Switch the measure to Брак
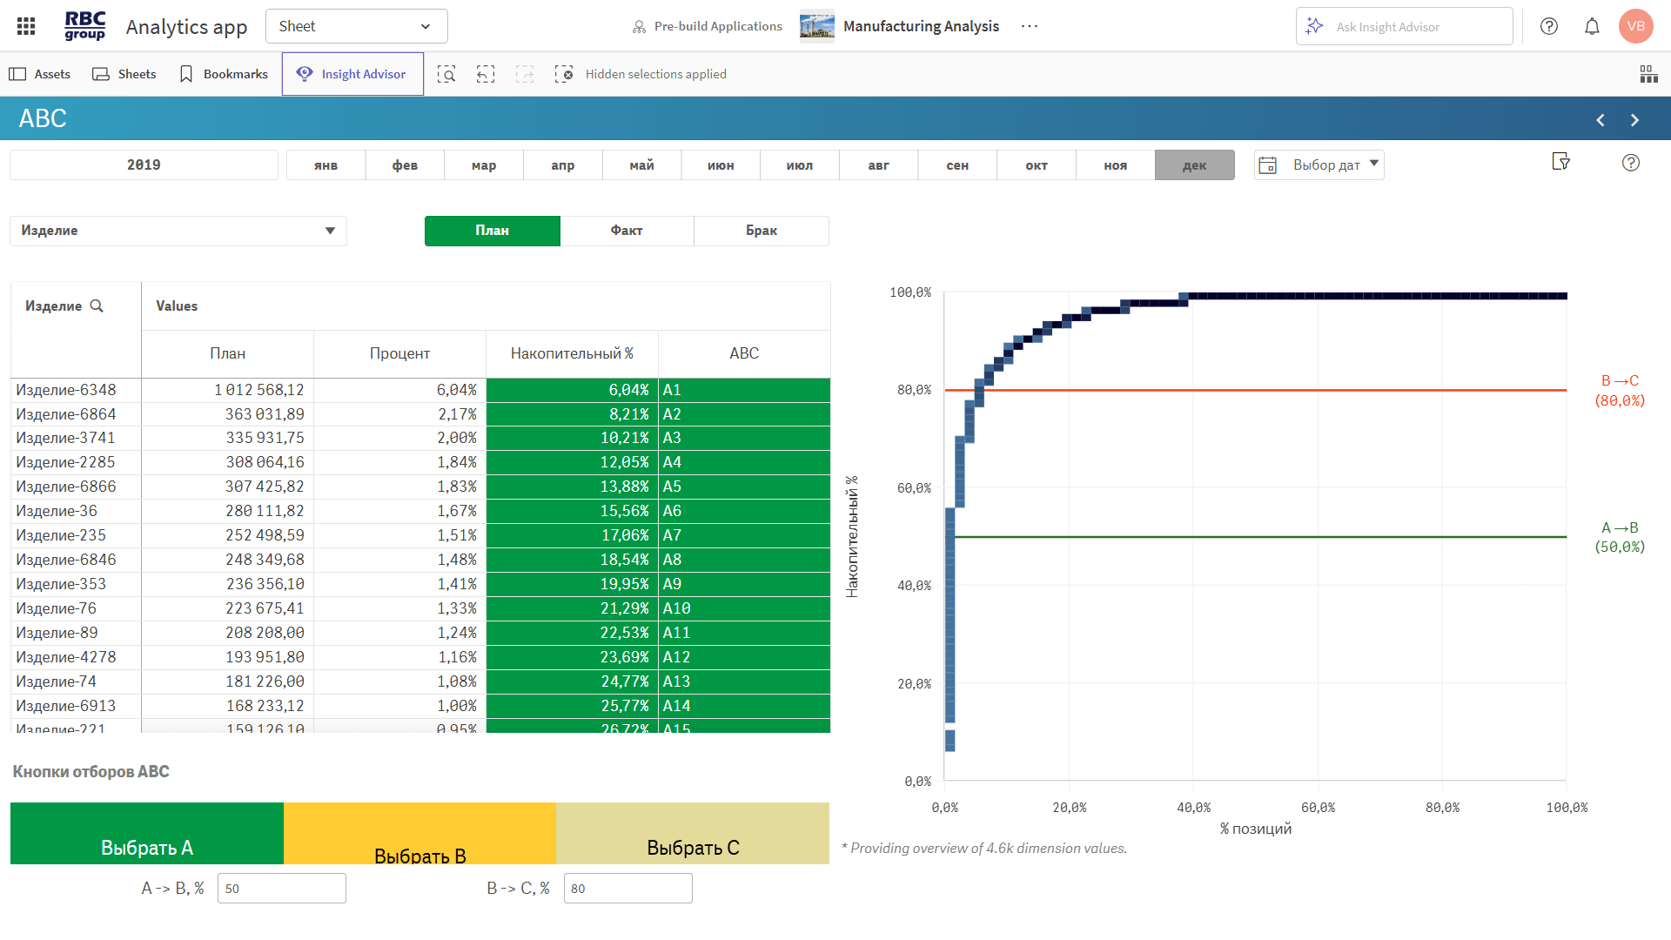Image resolution: width=1671 pixels, height=940 pixels. pos(762,231)
